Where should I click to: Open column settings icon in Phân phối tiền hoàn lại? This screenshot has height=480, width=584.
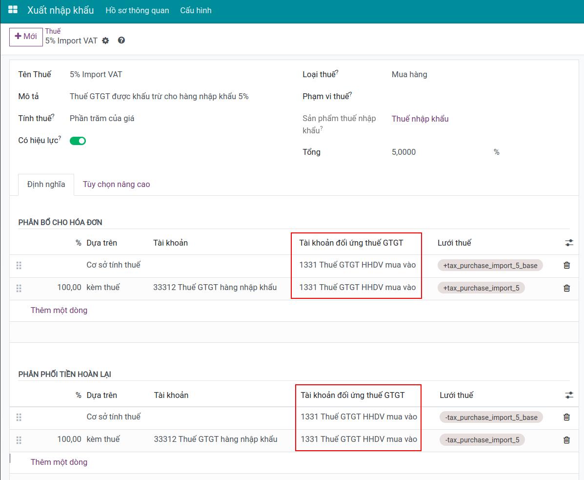(x=569, y=395)
